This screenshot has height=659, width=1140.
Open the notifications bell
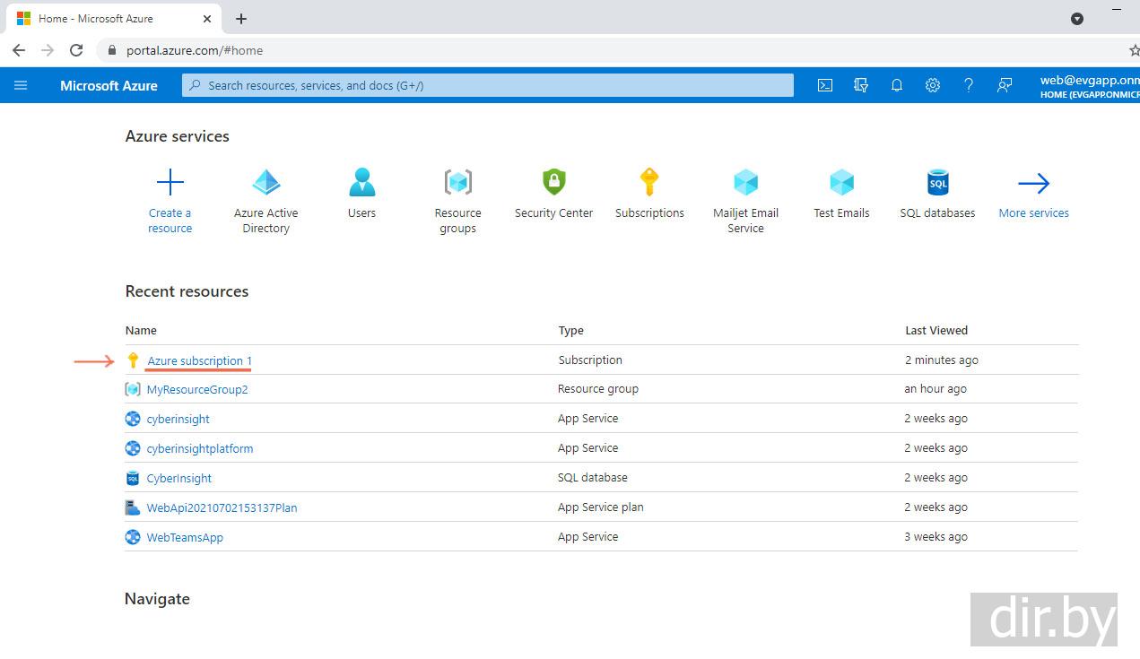(897, 85)
